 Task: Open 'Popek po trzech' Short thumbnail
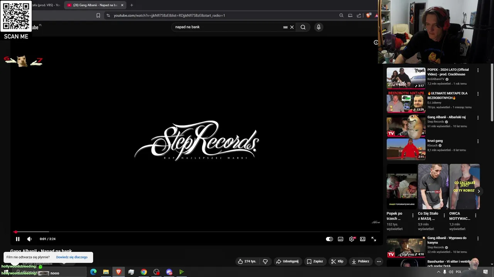402,187
